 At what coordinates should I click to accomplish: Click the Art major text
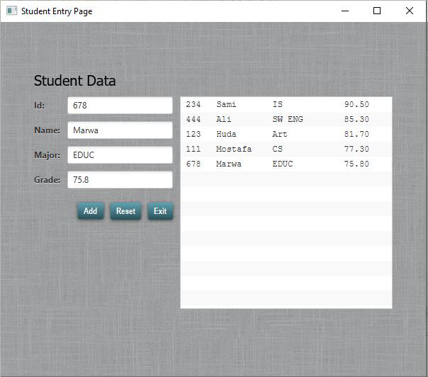(279, 134)
